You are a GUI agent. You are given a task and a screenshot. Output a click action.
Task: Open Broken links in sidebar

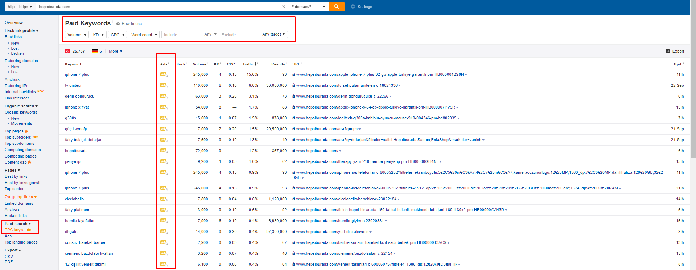[16, 216]
